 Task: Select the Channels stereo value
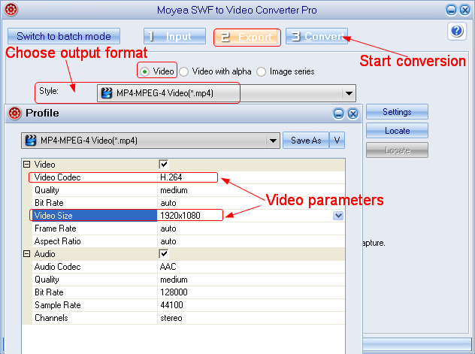coord(171,318)
